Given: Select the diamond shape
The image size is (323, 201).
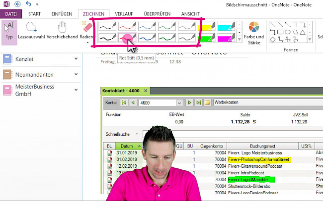Looking at the screenshot, I should point(273,39).
